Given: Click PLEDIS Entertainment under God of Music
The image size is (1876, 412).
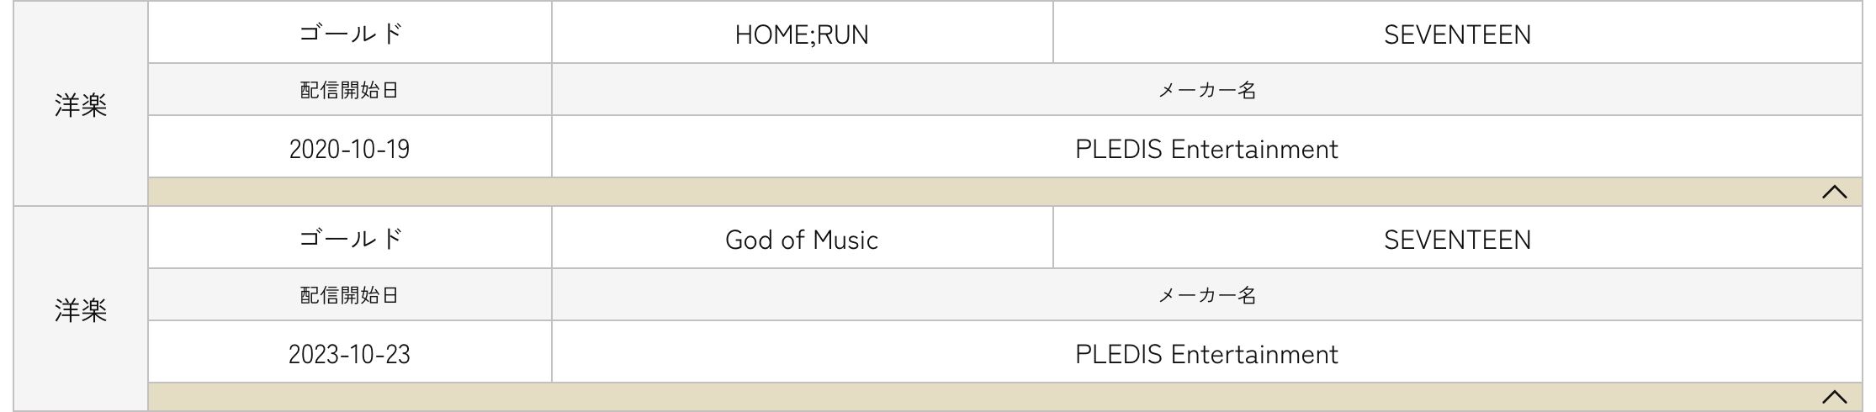Looking at the screenshot, I should (1206, 354).
